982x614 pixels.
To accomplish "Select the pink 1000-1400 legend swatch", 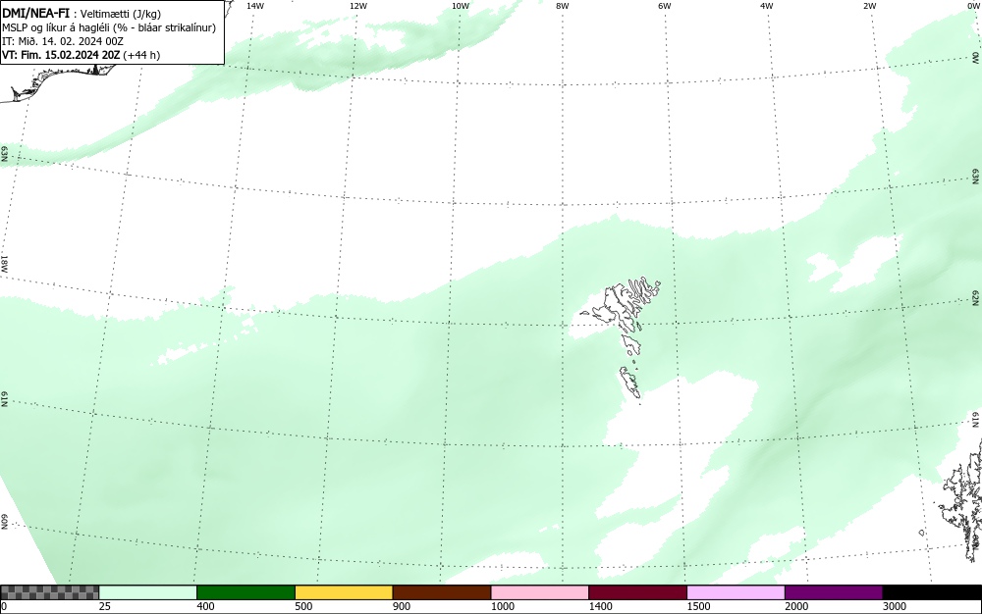I will pyautogui.click(x=540, y=592).
